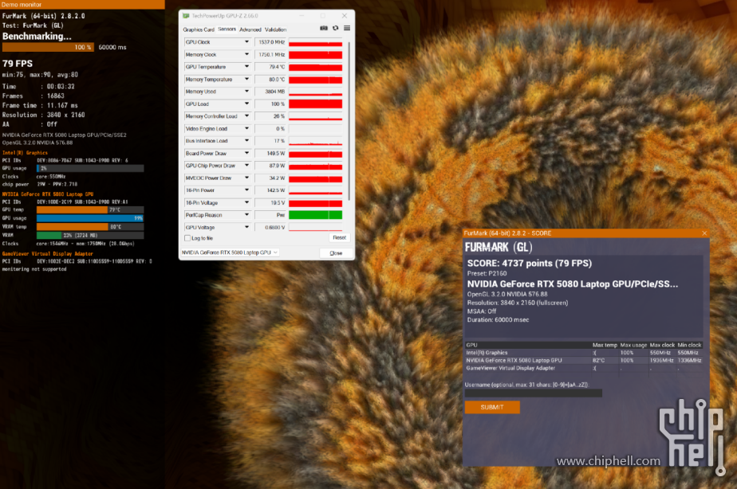Click the Board Power Draw value 149.5 W
This screenshot has height=489, width=737.
(270, 154)
